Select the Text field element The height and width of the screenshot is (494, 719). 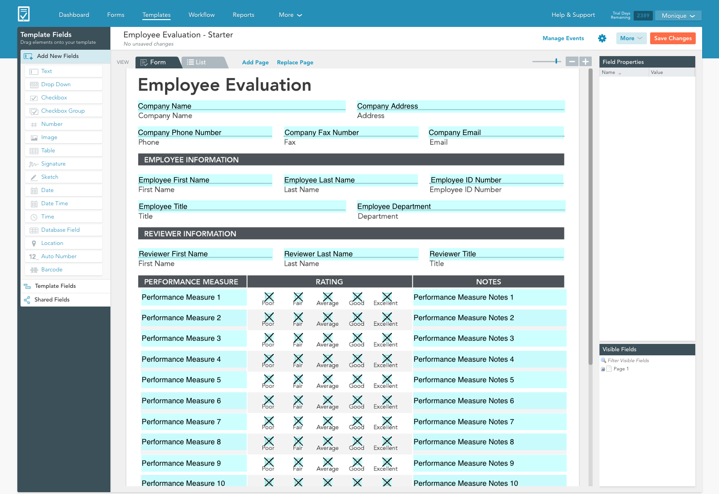point(63,71)
